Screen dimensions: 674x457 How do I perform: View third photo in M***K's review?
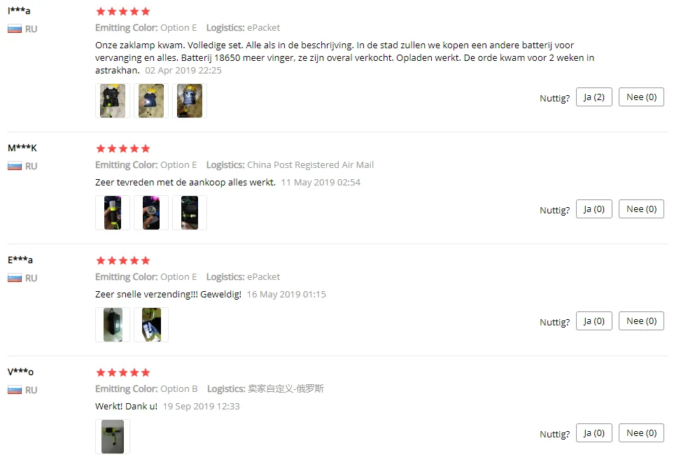[x=190, y=212]
